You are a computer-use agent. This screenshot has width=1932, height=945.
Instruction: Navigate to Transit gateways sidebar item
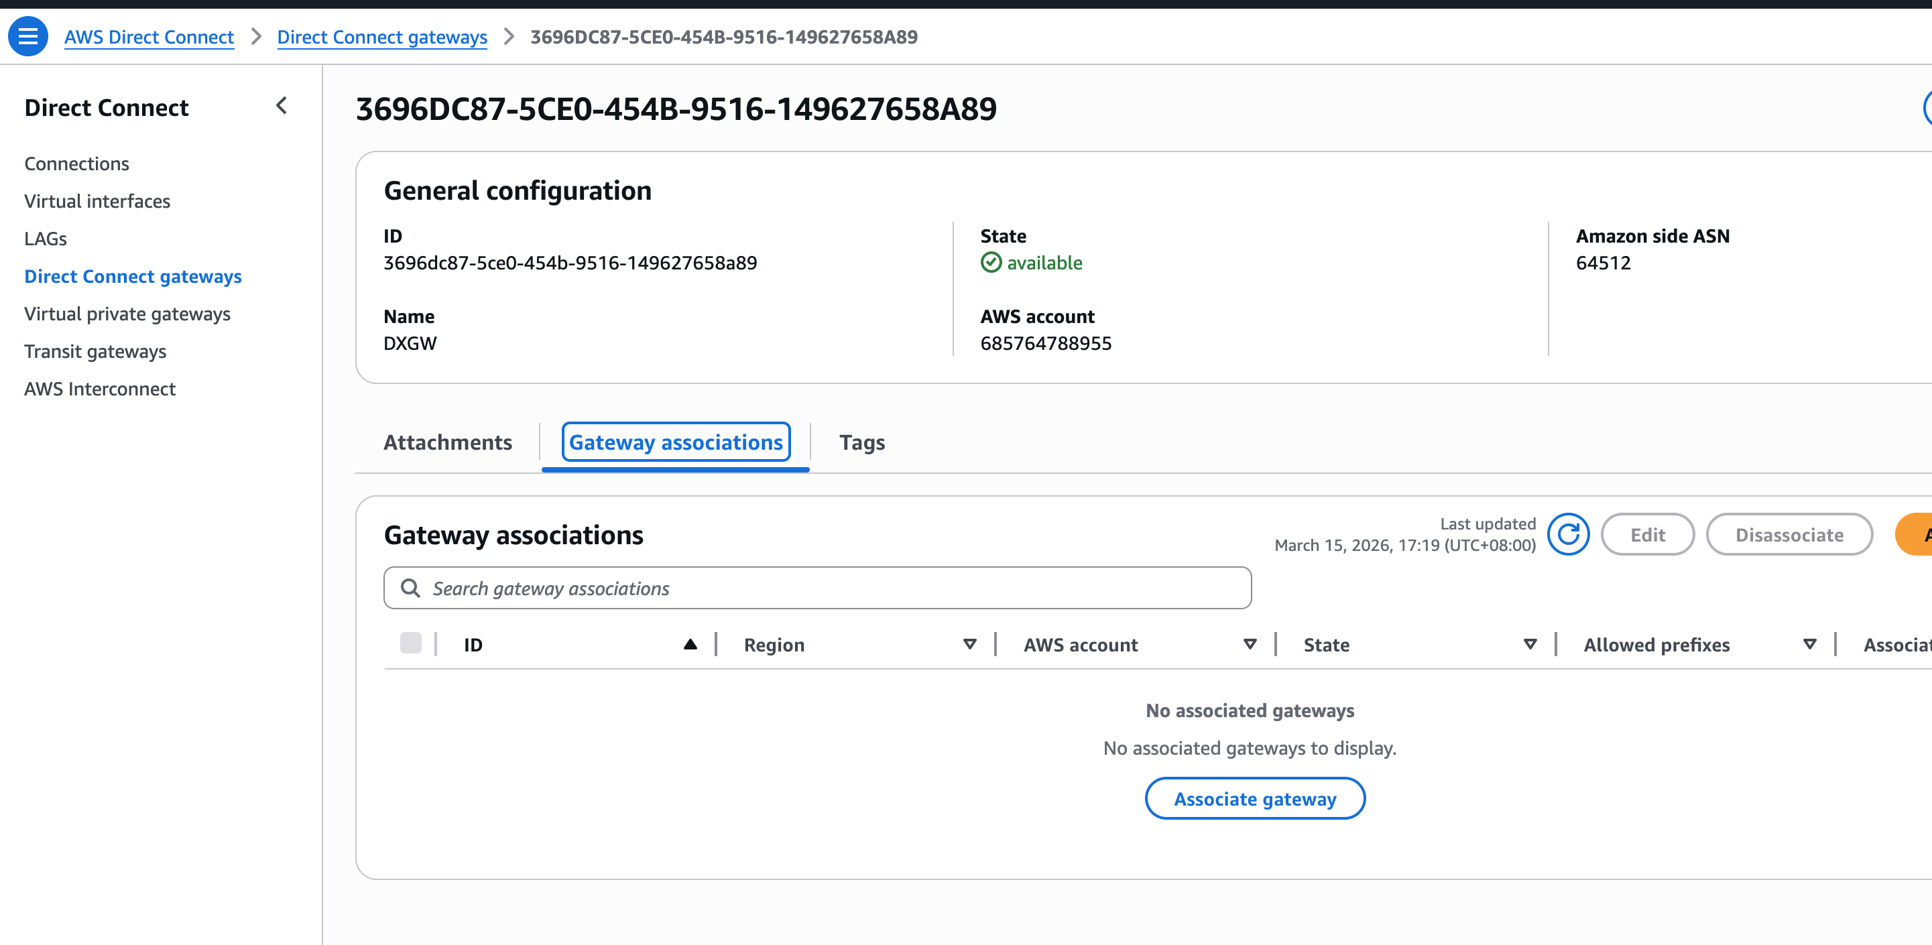95,351
